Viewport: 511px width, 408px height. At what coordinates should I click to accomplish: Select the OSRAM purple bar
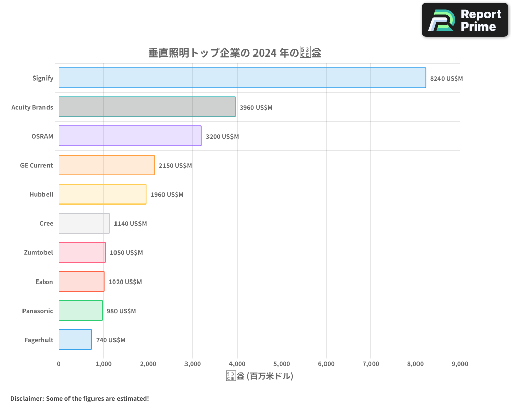coord(130,136)
